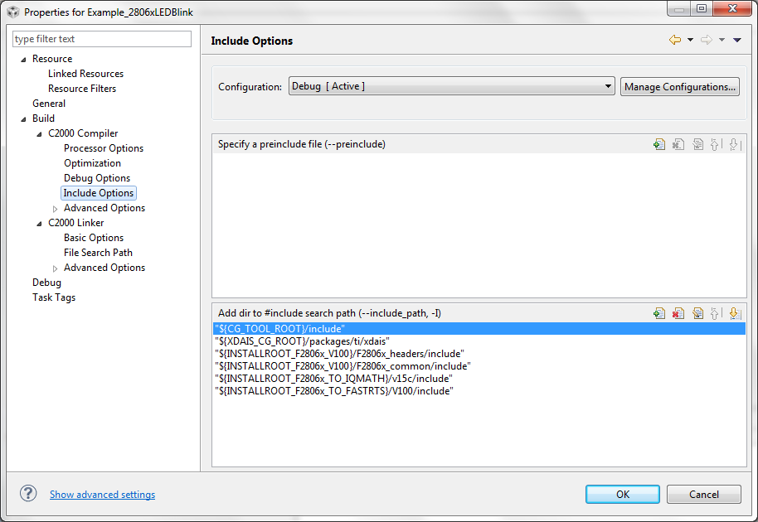The image size is (758, 522).
Task: Select "${CG_TOOL_ROOT}/include" path entry
Action: point(479,329)
